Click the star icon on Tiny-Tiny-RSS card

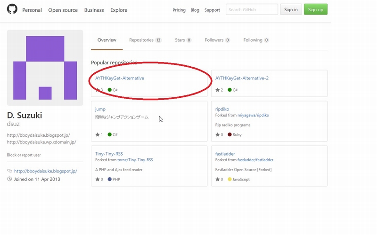coord(98,179)
